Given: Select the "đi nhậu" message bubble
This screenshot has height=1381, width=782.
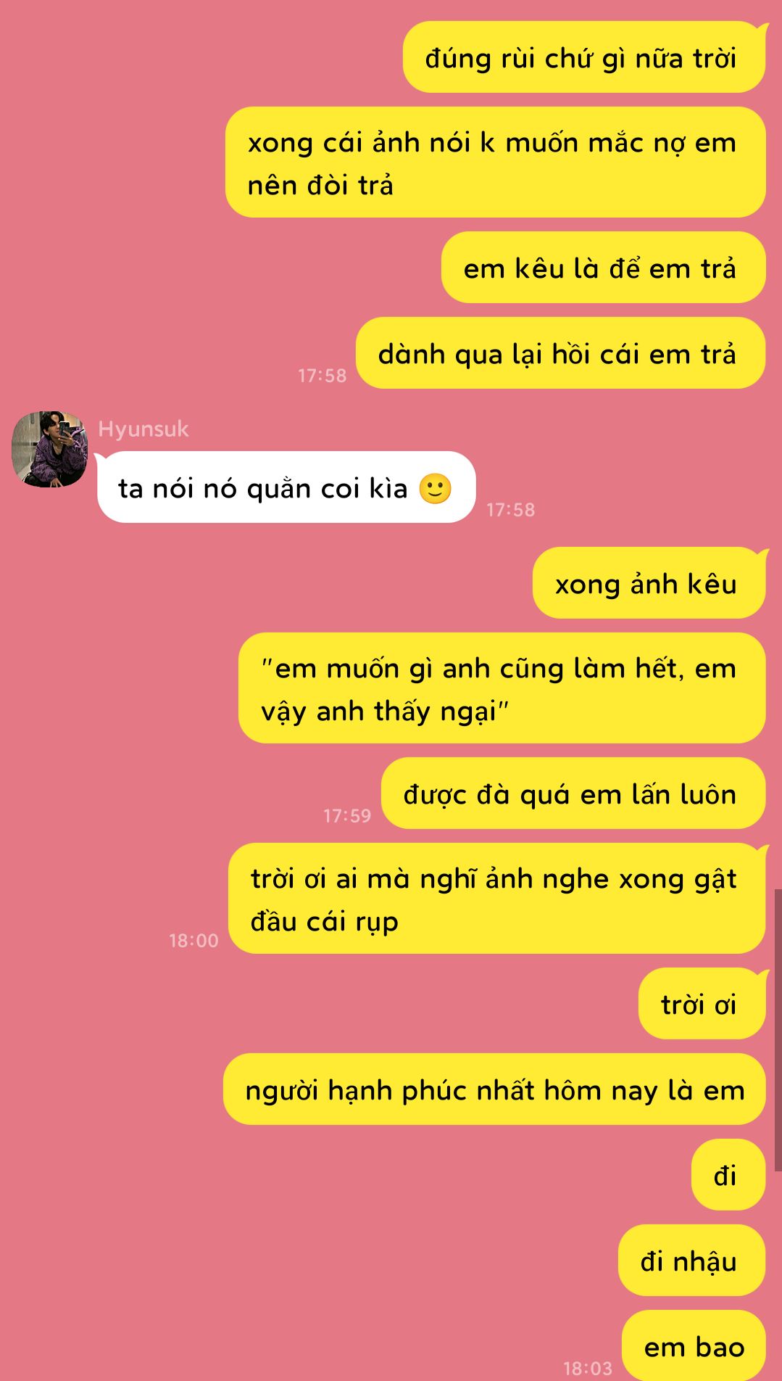Looking at the screenshot, I should click(x=691, y=1261).
